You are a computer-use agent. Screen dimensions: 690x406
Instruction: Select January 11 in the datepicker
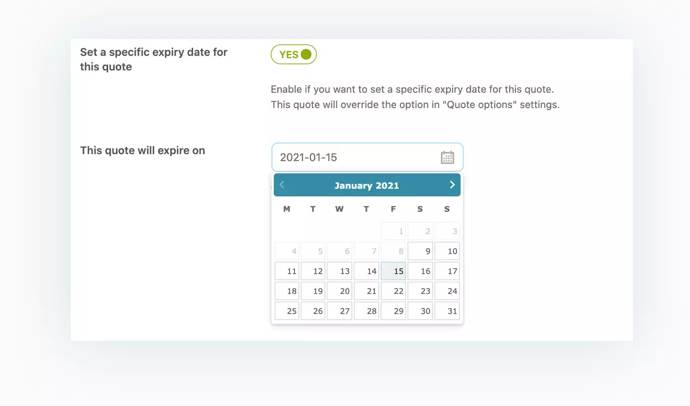(287, 271)
